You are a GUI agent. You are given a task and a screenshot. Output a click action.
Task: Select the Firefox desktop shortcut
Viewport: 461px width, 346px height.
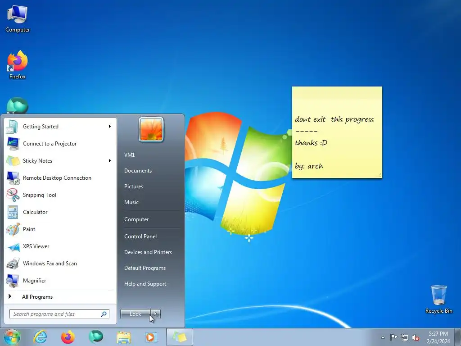[x=18, y=65]
